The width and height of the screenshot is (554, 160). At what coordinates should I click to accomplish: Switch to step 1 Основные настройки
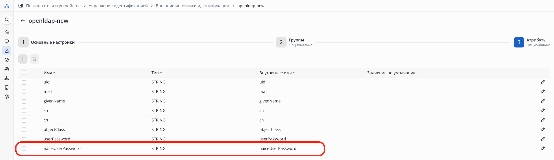[23, 42]
